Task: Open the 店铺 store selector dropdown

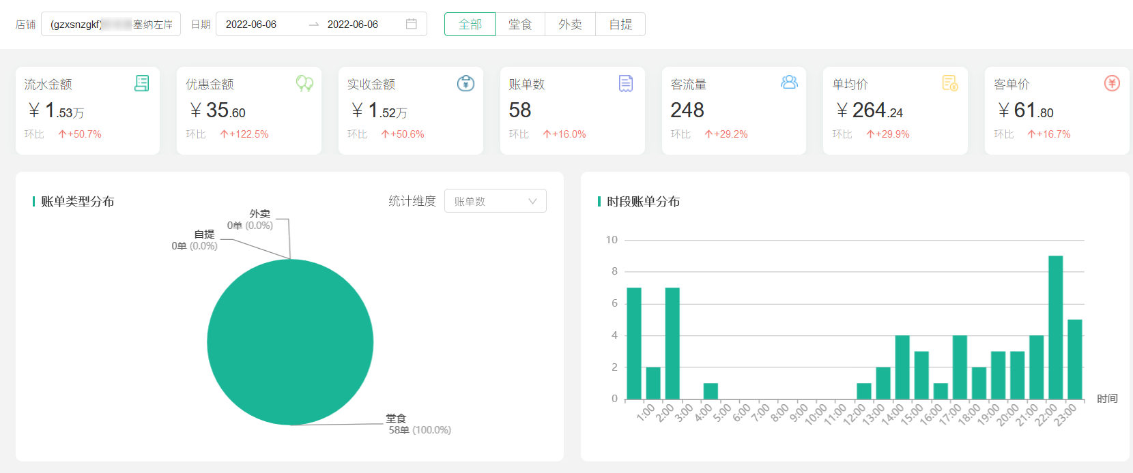Action: [x=111, y=24]
